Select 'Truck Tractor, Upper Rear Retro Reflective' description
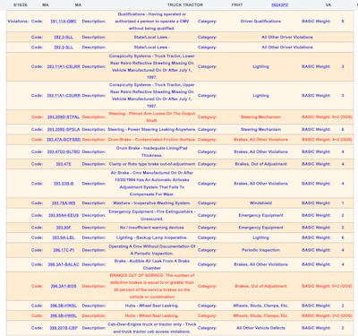This screenshot has height=336, width=358. point(152,96)
